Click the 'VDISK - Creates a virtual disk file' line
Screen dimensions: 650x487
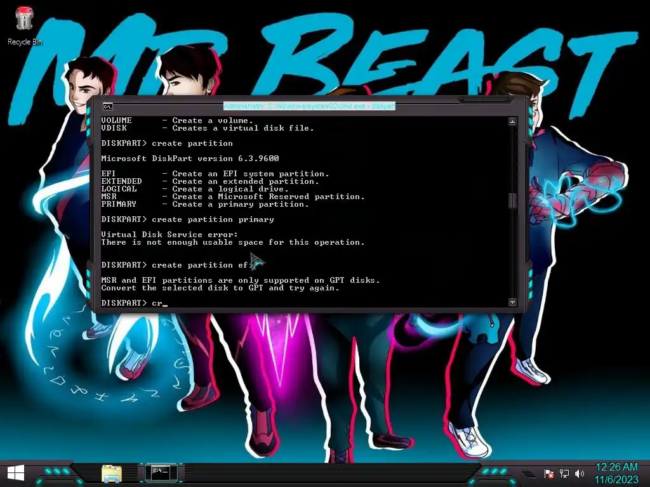pyautogui.click(x=208, y=128)
